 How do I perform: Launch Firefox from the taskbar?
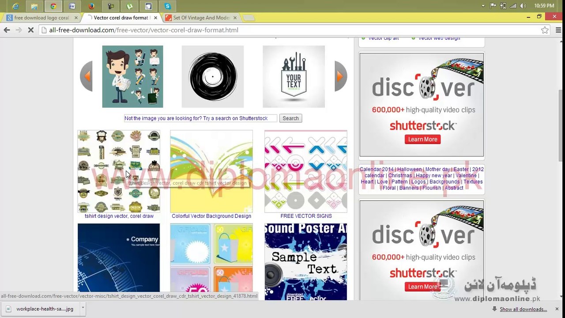pos(91,6)
